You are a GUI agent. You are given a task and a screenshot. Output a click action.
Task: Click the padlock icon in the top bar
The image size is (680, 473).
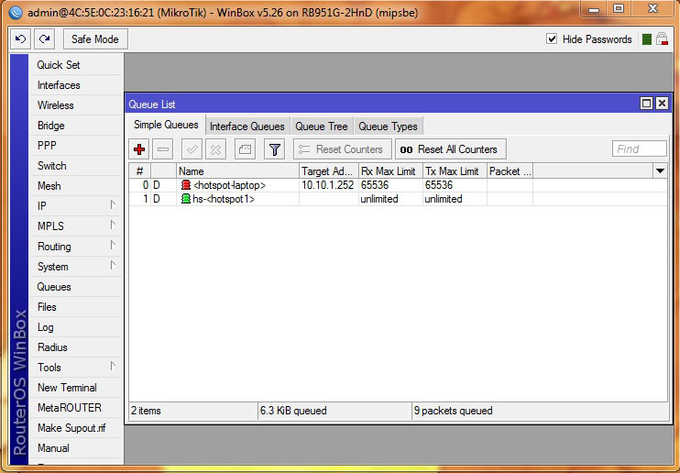662,39
